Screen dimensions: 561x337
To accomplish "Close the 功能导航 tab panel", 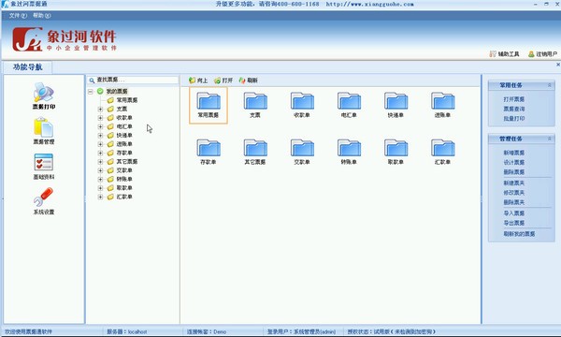I will click(558, 65).
